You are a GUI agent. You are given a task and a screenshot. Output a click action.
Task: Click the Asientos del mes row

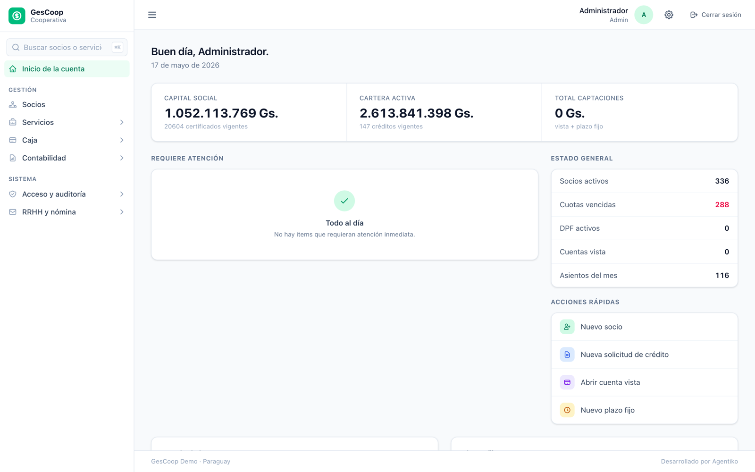(645, 276)
